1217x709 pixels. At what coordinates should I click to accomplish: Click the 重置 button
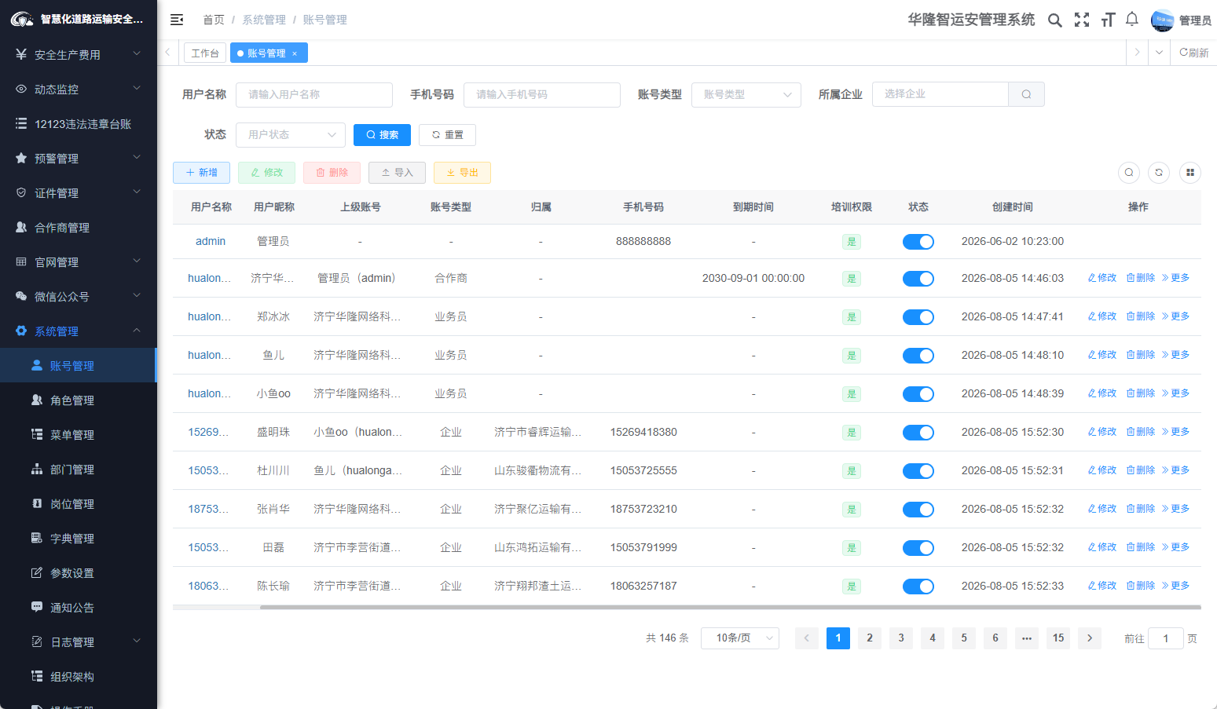(x=447, y=135)
